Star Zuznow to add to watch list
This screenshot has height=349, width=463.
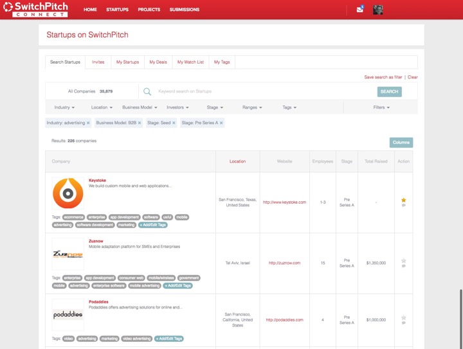tap(404, 260)
